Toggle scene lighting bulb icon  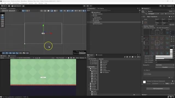(65, 11)
